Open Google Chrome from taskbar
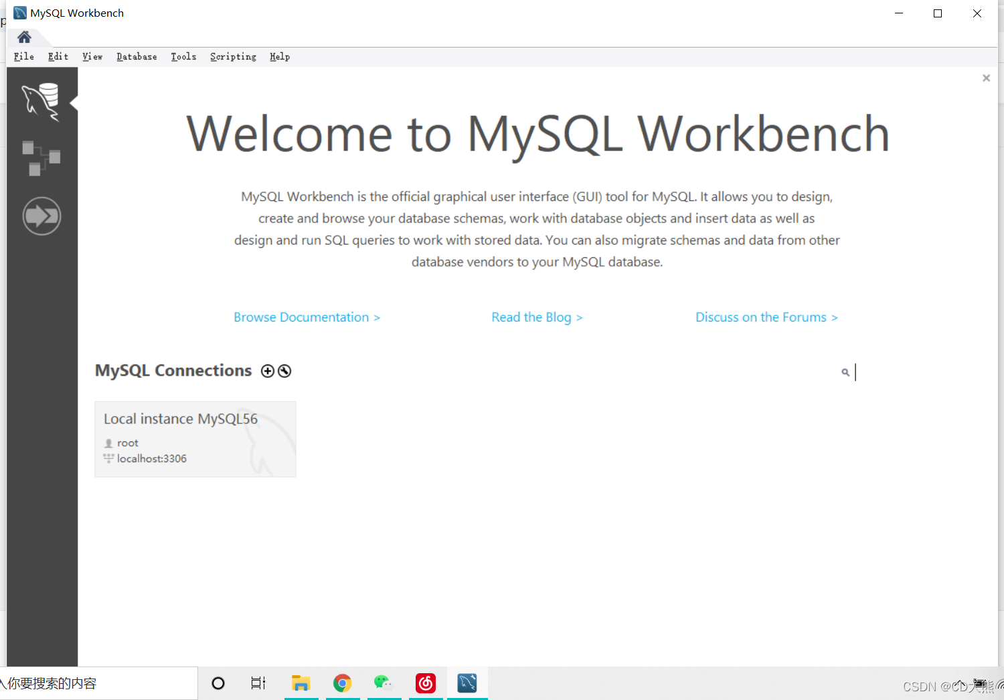Image resolution: width=1004 pixels, height=700 pixels. [x=343, y=683]
